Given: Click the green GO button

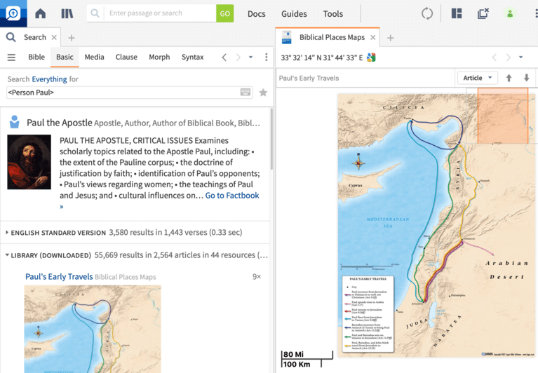Looking at the screenshot, I should pyautogui.click(x=224, y=13).
